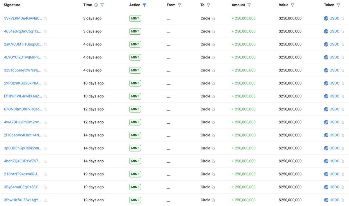This screenshot has width=349, height=206.
Task: Open the To column filter
Action: [209, 5]
